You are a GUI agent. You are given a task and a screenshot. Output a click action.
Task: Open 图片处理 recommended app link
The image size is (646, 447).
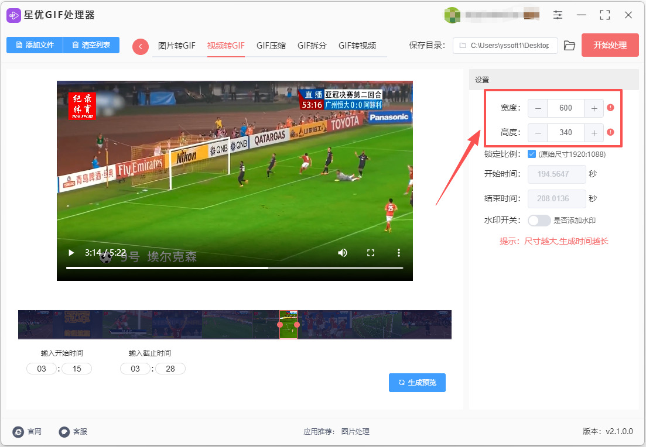pyautogui.click(x=355, y=431)
